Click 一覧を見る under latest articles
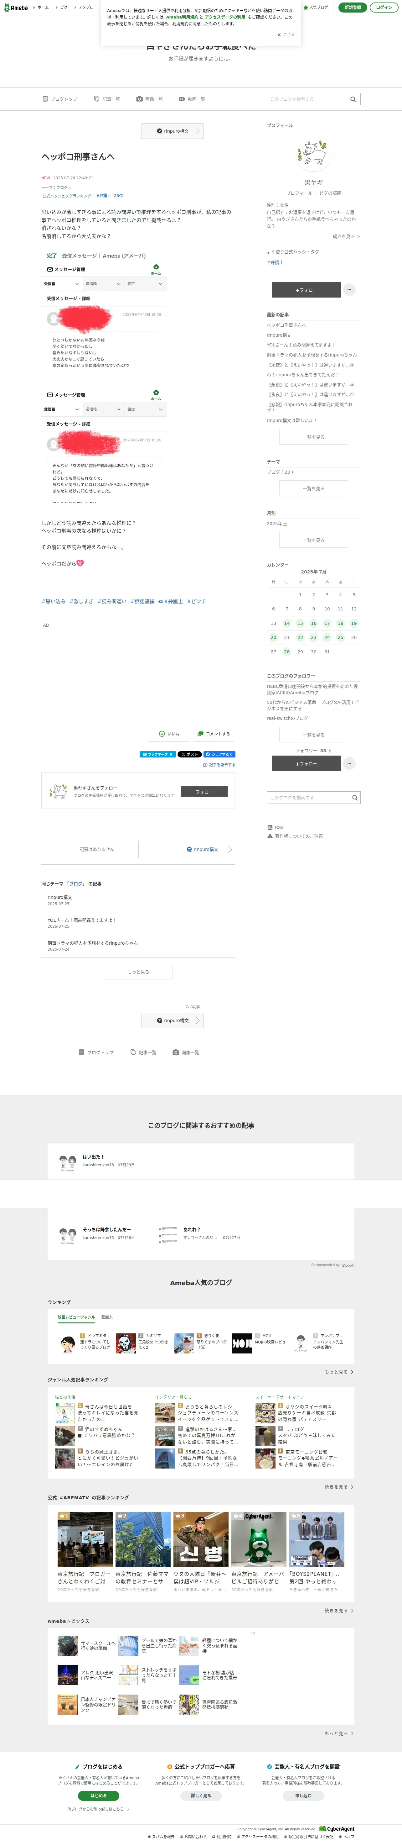Screen dimensions: 402x1841 coord(313,437)
